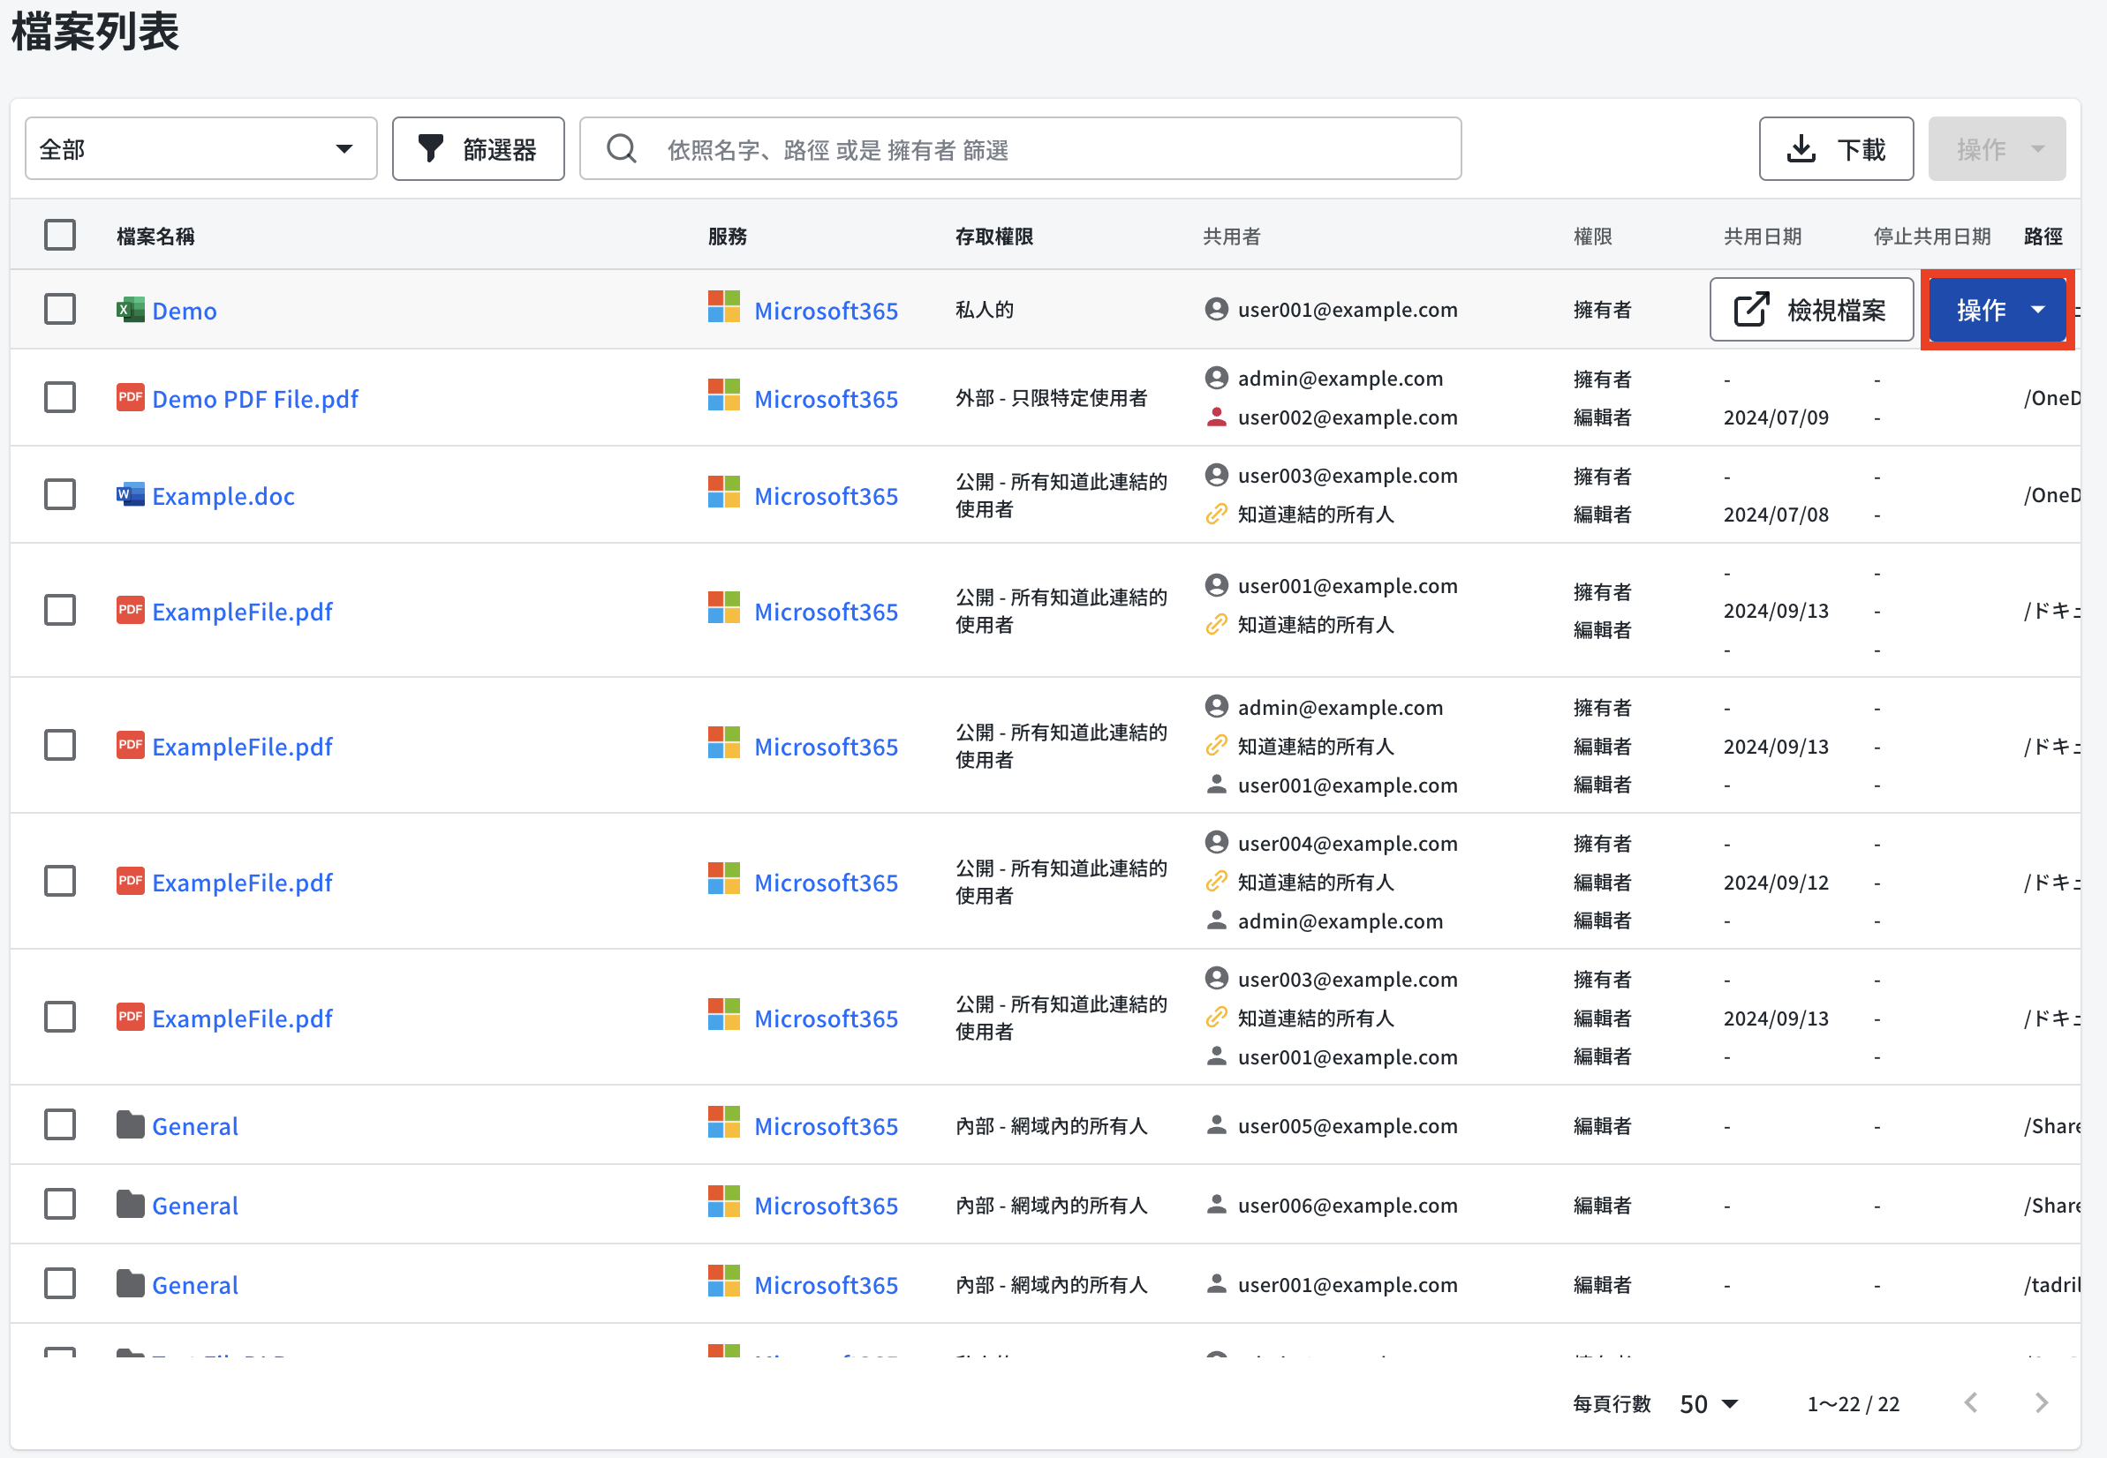
Task: Click folder icon of General shared with user005
Action: pos(130,1124)
